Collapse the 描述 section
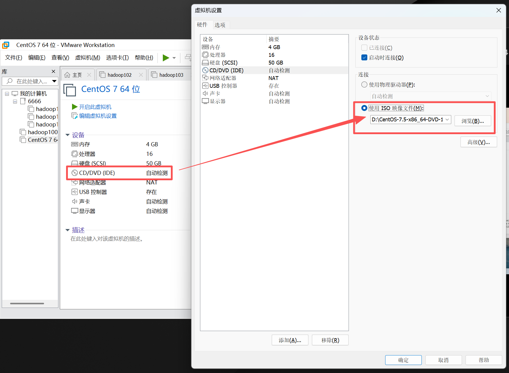 [x=68, y=230]
